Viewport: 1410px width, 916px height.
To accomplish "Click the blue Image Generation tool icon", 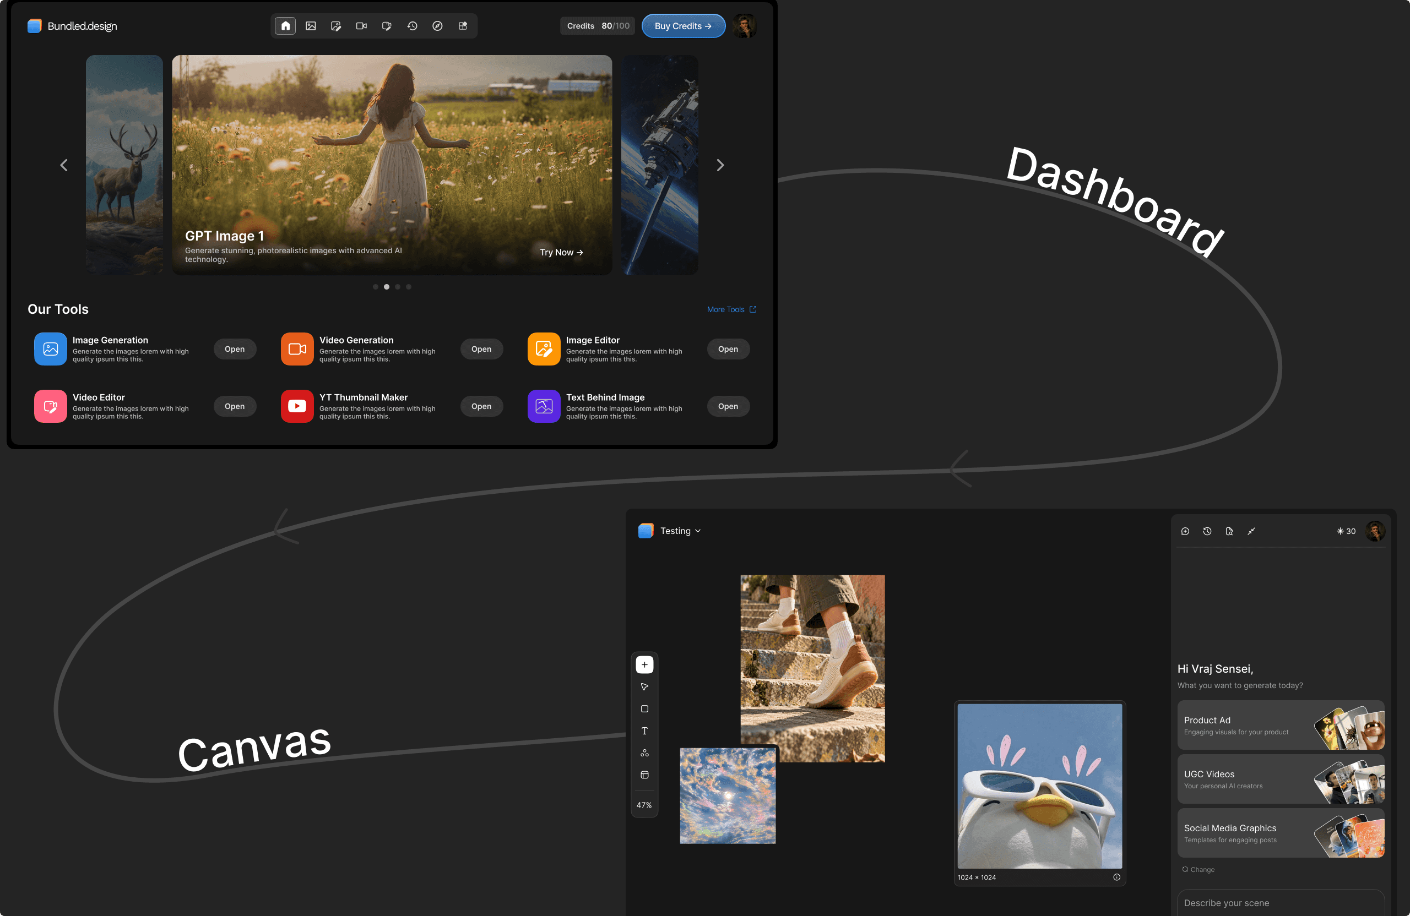I will tap(50, 349).
